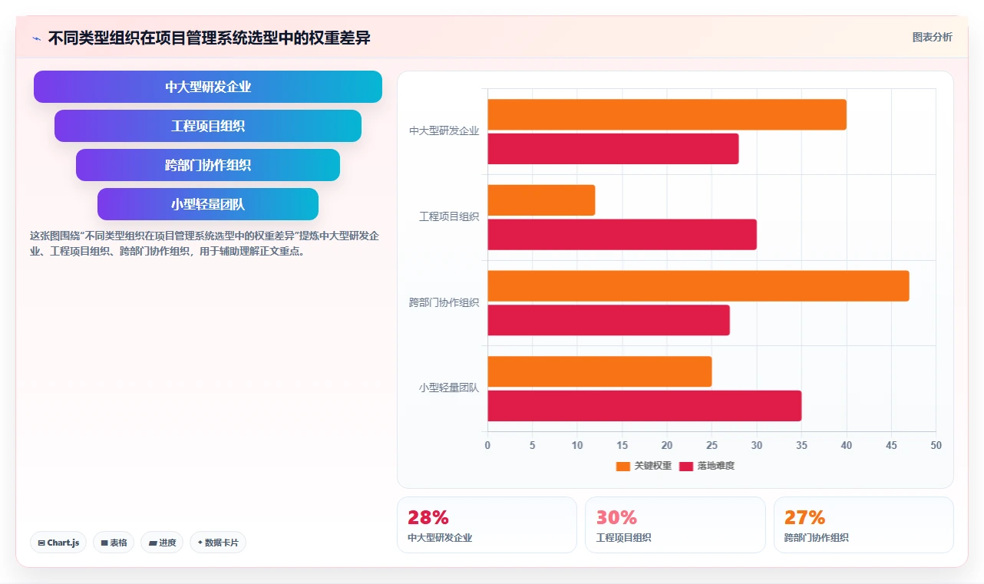The image size is (984, 584).
Task: Toggle the 关键权重 legend orange swatch
Action: click(623, 466)
